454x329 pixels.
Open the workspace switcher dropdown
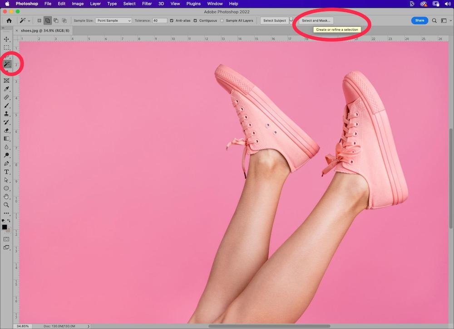tap(444, 20)
